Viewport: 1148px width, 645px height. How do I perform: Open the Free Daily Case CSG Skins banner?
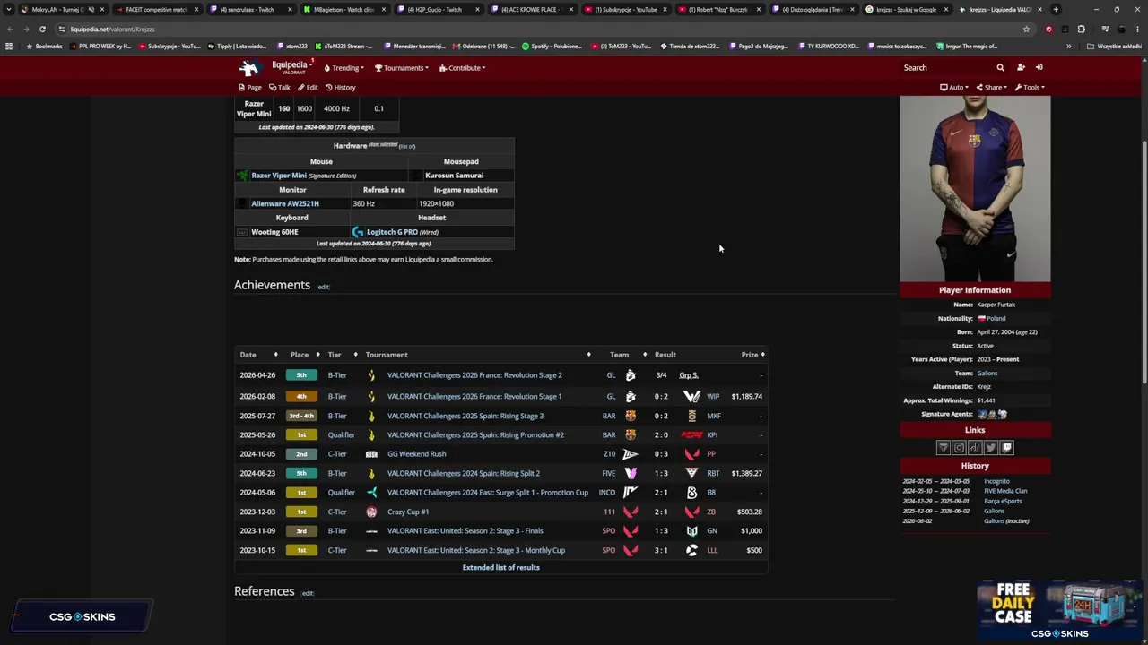[x=1059, y=611]
